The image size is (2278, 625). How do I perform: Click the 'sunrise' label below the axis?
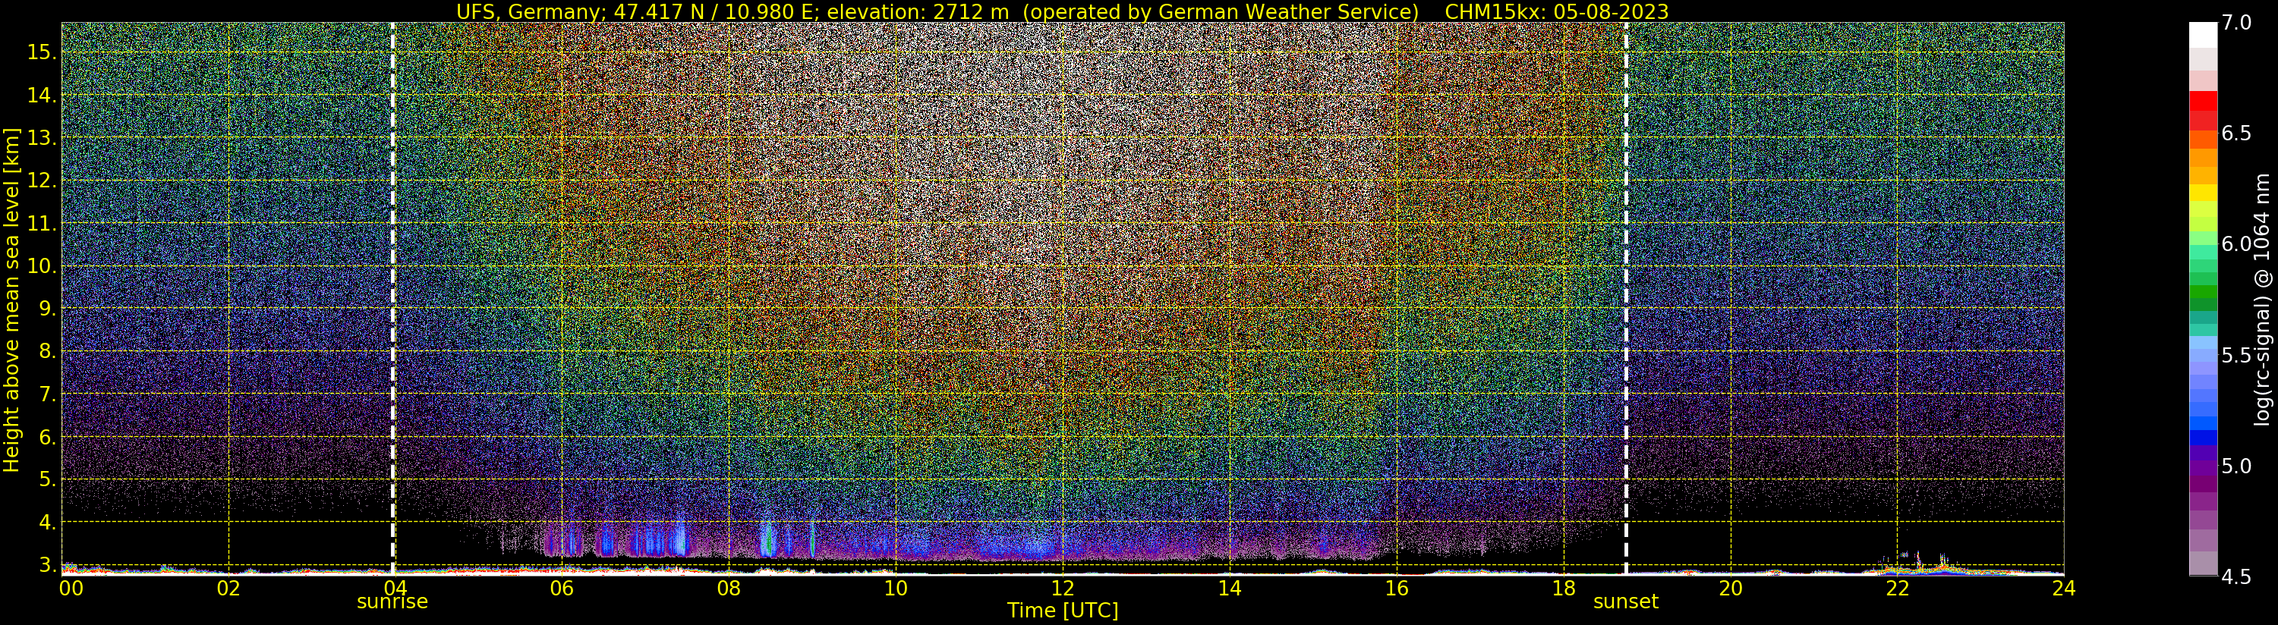click(x=392, y=602)
